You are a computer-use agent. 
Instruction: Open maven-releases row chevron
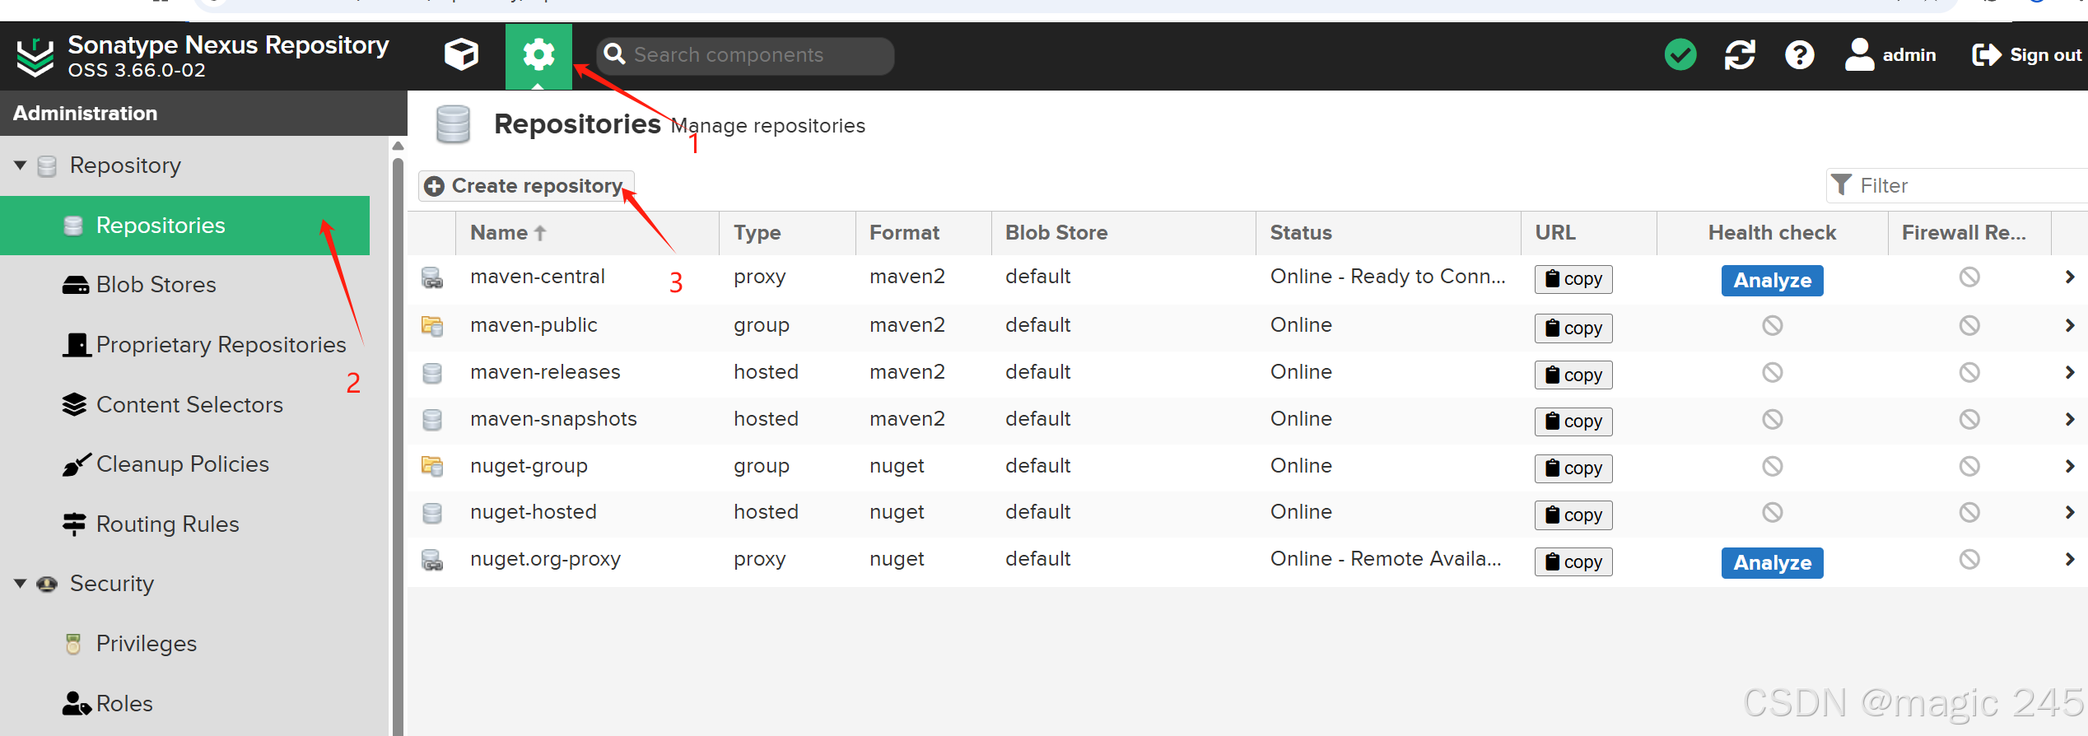[2070, 373]
